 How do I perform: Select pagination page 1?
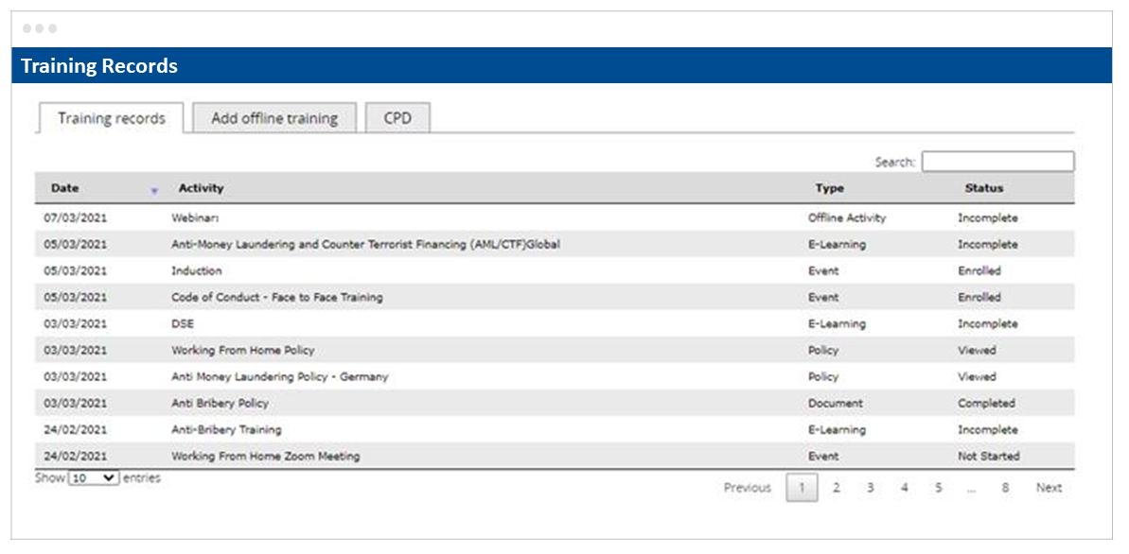(803, 488)
